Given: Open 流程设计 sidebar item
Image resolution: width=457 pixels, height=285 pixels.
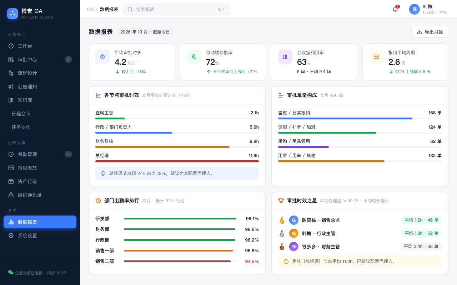Looking at the screenshot, I should pos(40,73).
